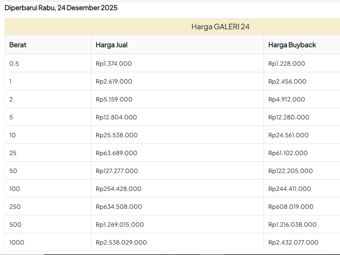
Task: Select the sell price Rp2.538.029.000
Action: [x=121, y=243]
